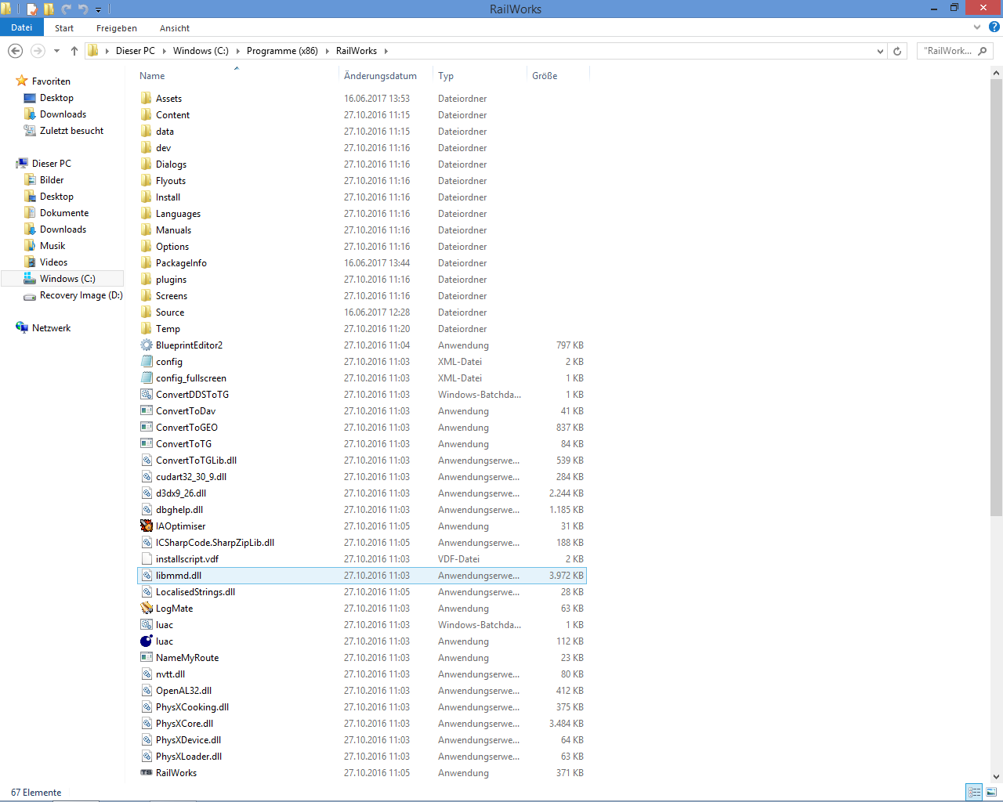Select Windows (C:) in the navigation pane
Screen dimensions: 1003x802
point(63,279)
